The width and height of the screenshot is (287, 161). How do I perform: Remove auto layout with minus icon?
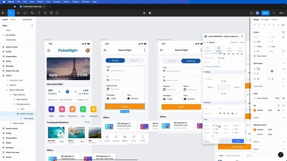[x=283, y=64]
